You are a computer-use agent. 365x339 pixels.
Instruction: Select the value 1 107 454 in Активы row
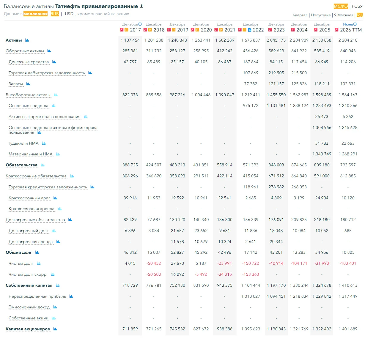pyautogui.click(x=130, y=40)
